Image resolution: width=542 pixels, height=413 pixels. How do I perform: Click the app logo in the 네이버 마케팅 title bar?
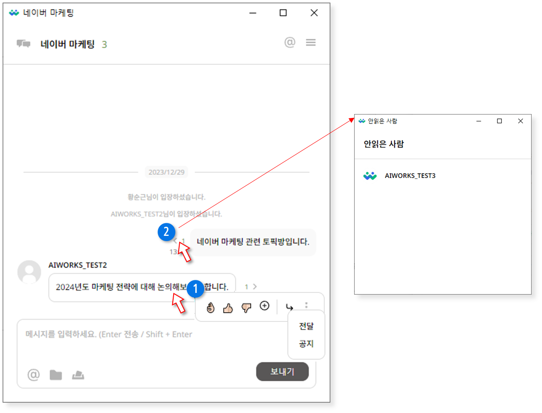tap(14, 13)
